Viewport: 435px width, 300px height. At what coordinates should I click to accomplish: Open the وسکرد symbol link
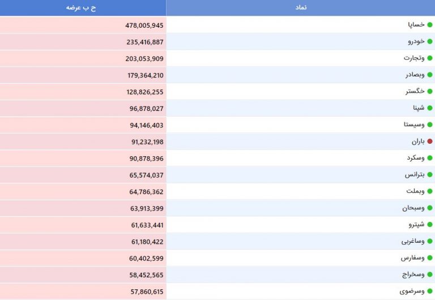point(416,158)
